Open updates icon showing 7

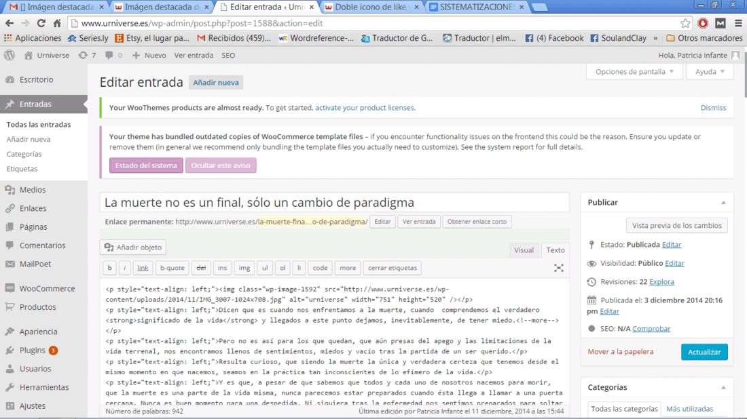(87, 55)
